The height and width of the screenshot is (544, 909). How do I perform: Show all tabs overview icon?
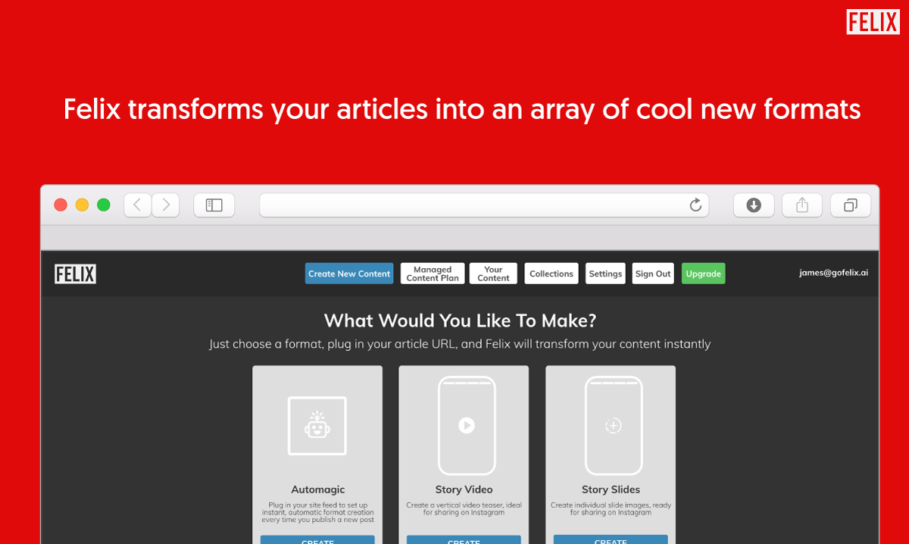click(851, 205)
